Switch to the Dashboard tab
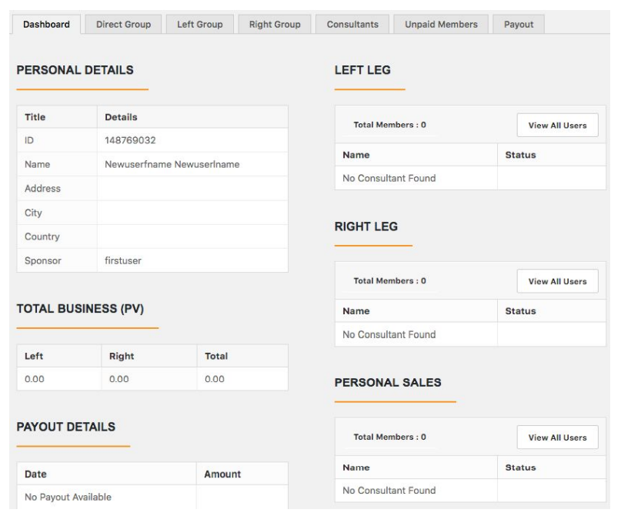 (x=46, y=24)
